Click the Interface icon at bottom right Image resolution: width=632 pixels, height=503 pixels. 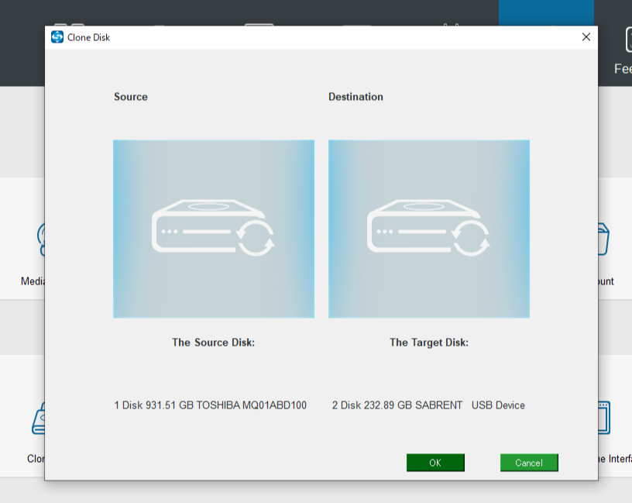click(x=604, y=419)
